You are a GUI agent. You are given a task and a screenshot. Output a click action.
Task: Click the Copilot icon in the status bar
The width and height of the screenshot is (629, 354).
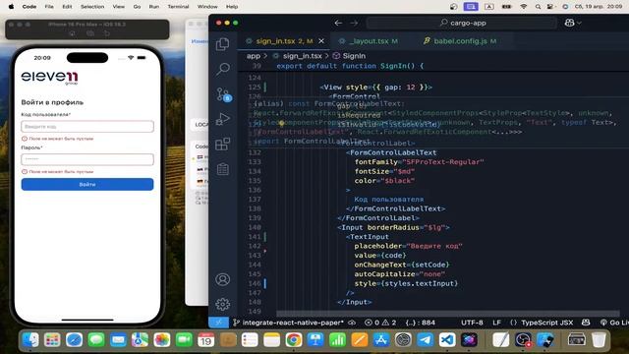coord(586,323)
